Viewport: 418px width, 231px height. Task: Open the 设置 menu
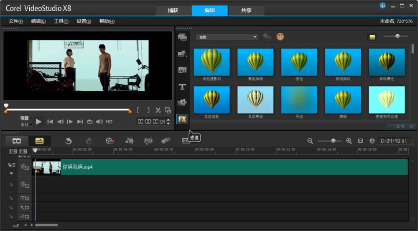pos(84,21)
